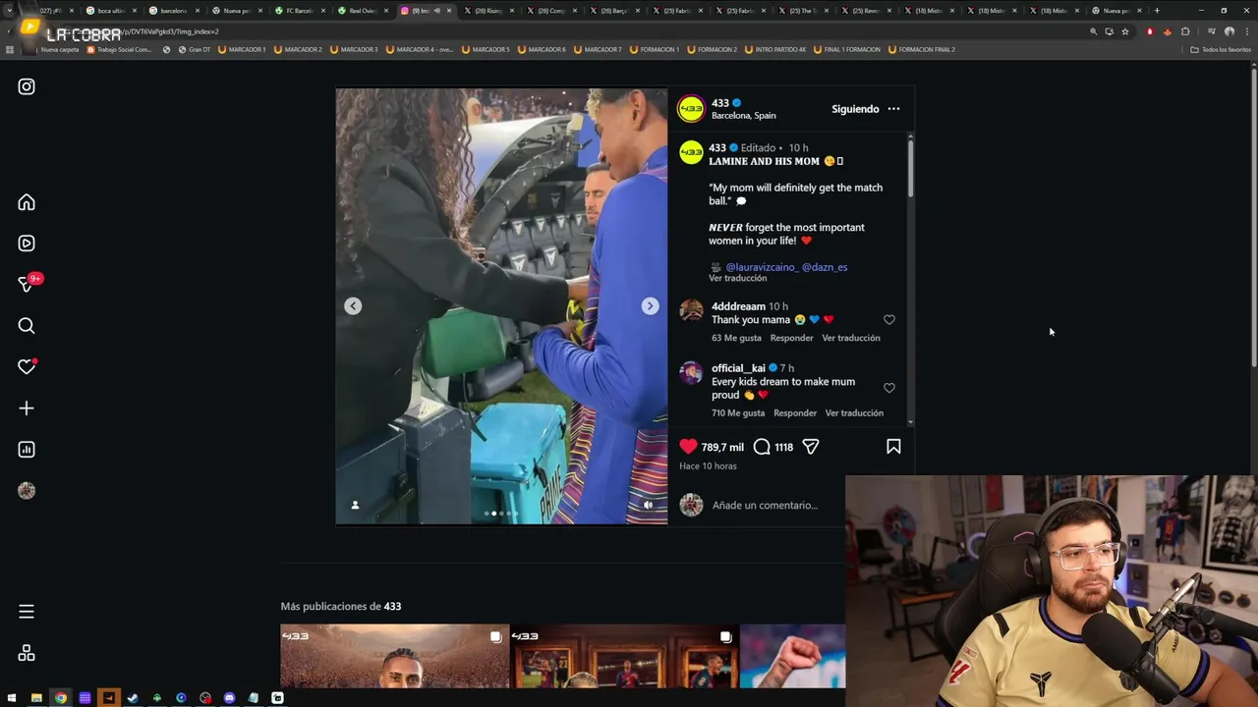Viewport: 1258px width, 707px height.
Task: Go to next slide in post carousel
Action: point(650,306)
